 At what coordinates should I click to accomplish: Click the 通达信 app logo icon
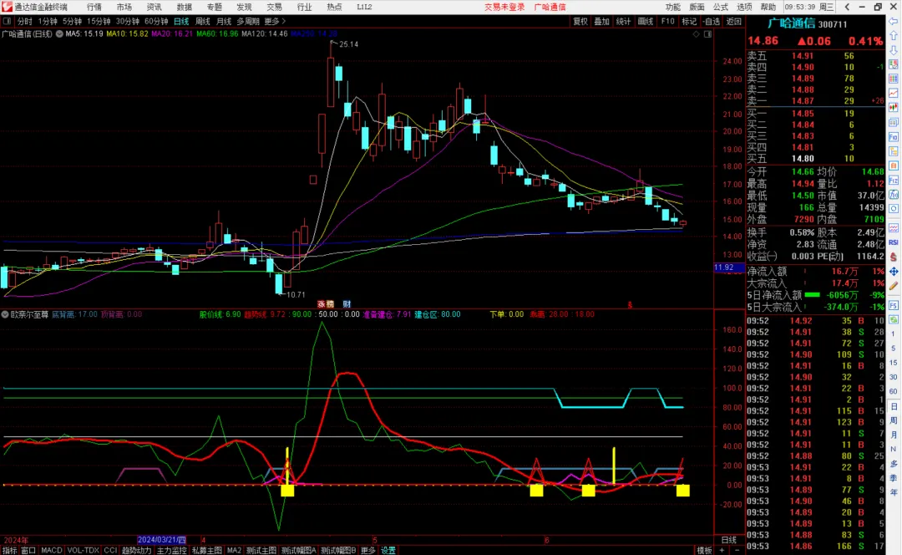7,7
